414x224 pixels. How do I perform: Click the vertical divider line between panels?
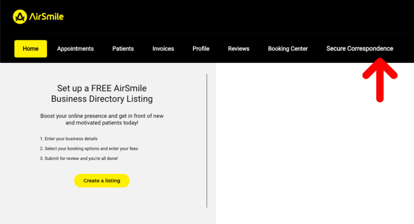coord(207,140)
